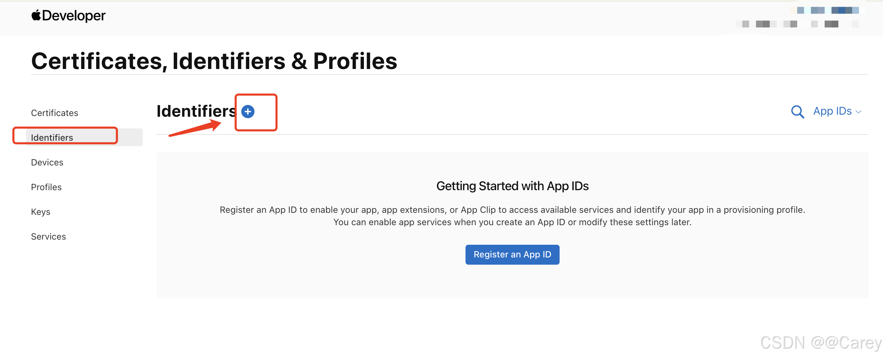Select Keys in the sidebar
Screen dimensions: 883x357
[x=41, y=212]
